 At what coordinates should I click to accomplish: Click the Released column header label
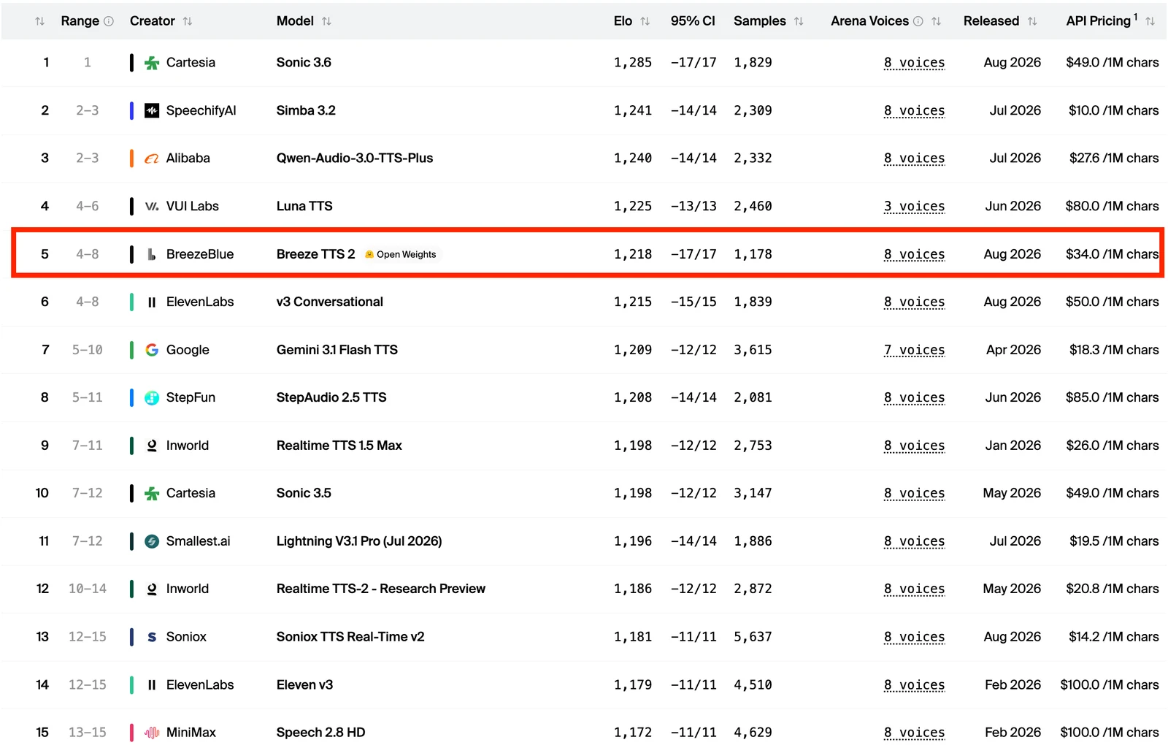pyautogui.click(x=991, y=21)
